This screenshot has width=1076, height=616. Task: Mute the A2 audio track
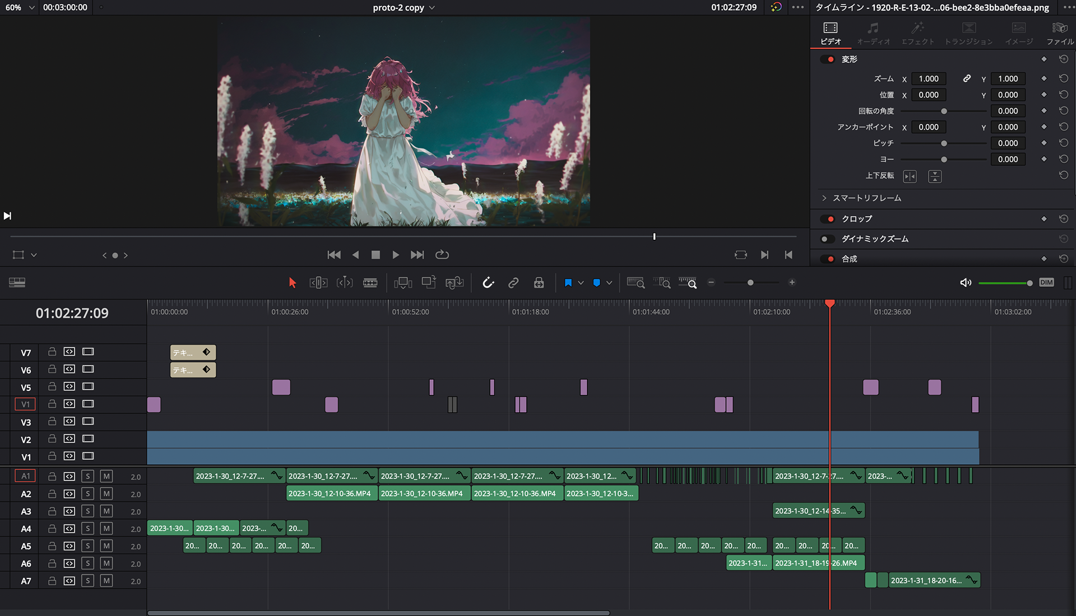(106, 494)
